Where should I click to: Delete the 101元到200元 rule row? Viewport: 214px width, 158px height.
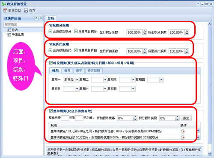183,132
